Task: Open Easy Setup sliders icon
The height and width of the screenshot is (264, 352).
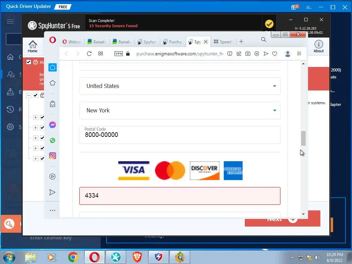Action: pyautogui.click(x=299, y=53)
